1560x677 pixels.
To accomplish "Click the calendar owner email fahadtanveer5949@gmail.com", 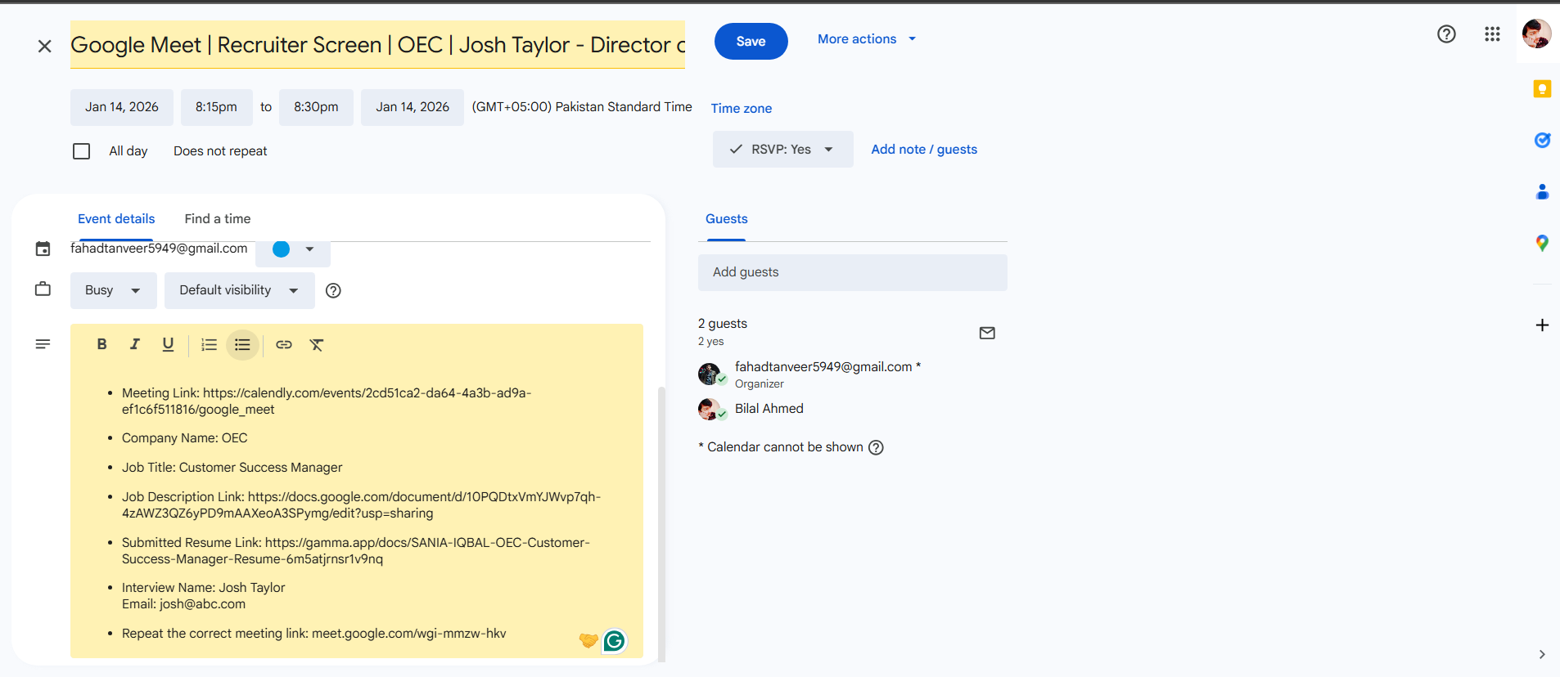I will click(159, 249).
